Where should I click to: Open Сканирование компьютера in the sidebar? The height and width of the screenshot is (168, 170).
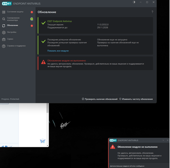coord(13,19)
